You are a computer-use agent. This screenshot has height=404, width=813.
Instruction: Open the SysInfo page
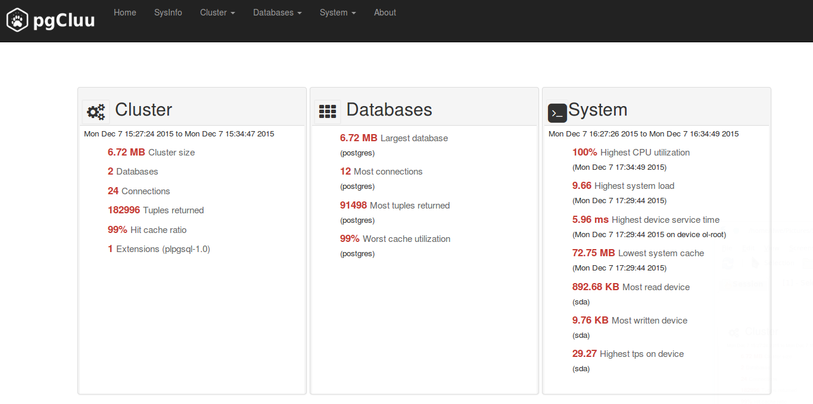pyautogui.click(x=168, y=13)
